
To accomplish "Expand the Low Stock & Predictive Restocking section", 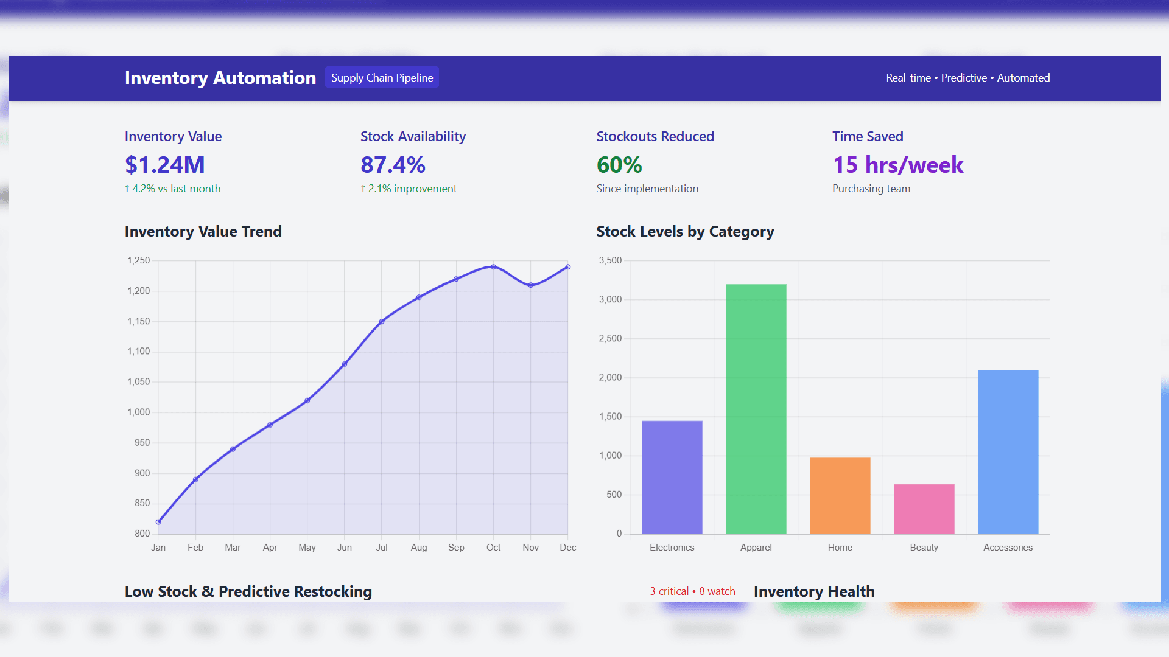I will 248,591.
